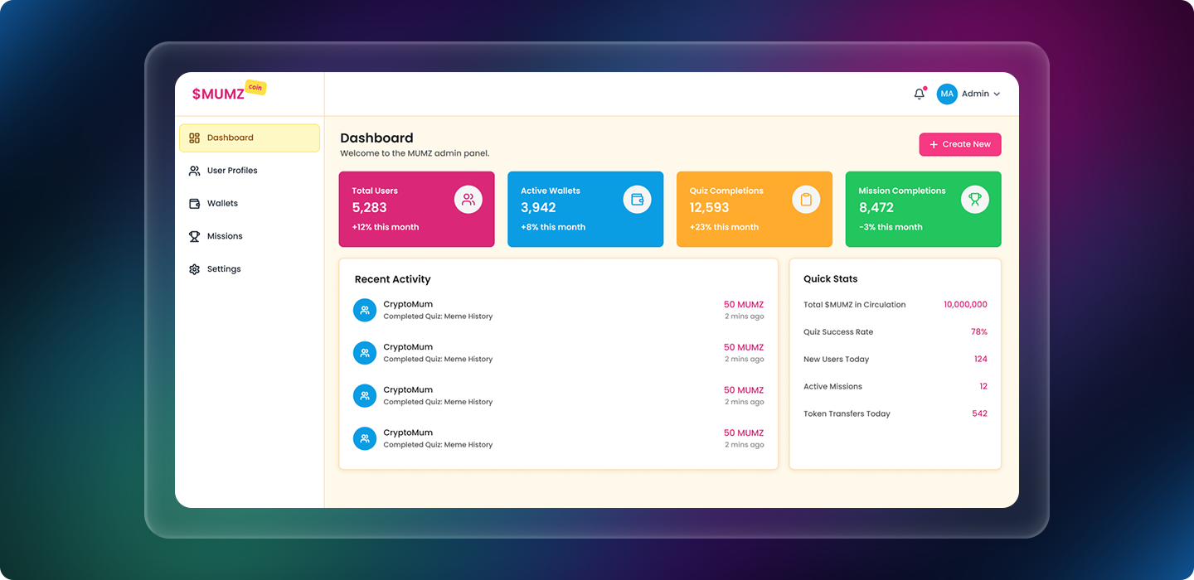Click the first CryptoMum activity avatar icon
The width and height of the screenshot is (1194, 580).
coord(365,310)
